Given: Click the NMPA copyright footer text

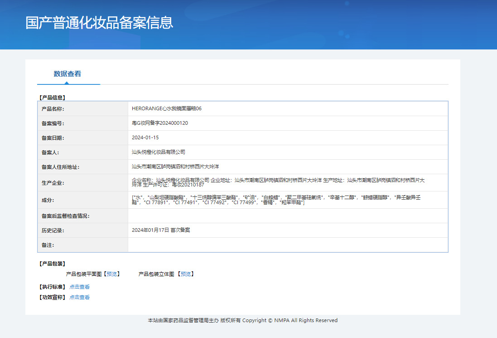Looking at the screenshot, I should point(243,321).
